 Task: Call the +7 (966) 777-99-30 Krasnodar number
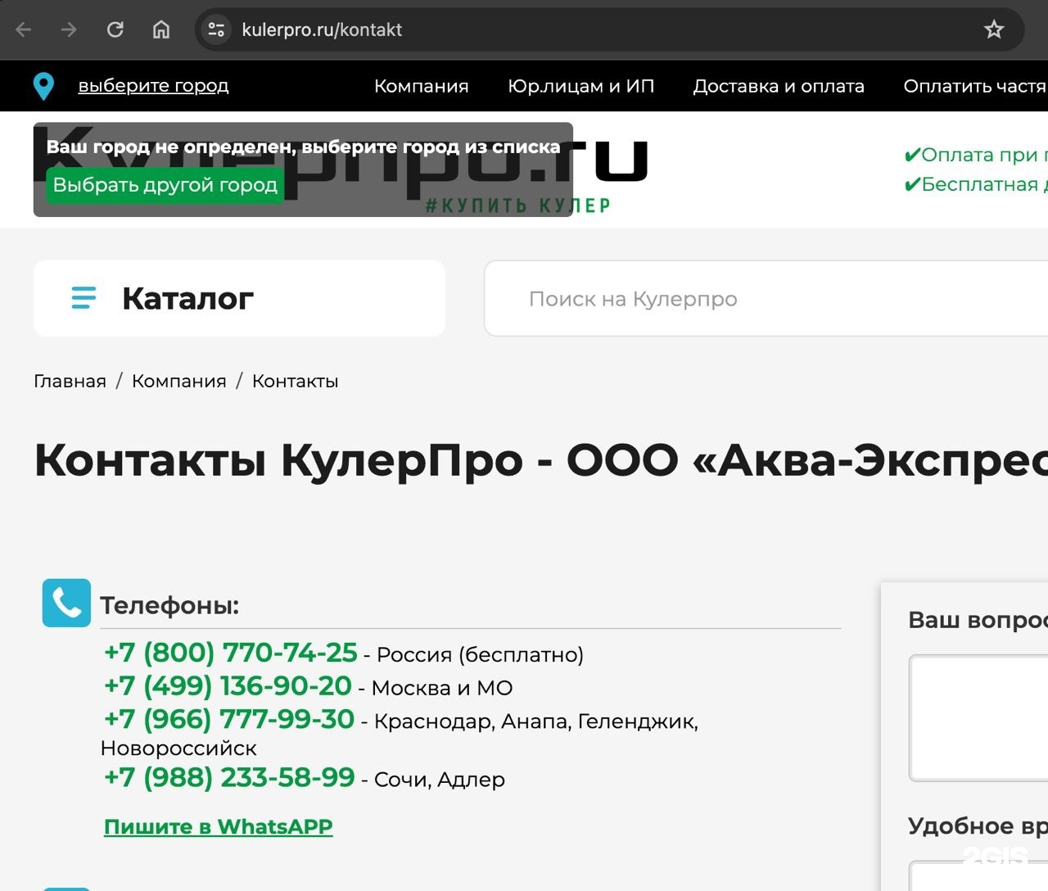[229, 720]
